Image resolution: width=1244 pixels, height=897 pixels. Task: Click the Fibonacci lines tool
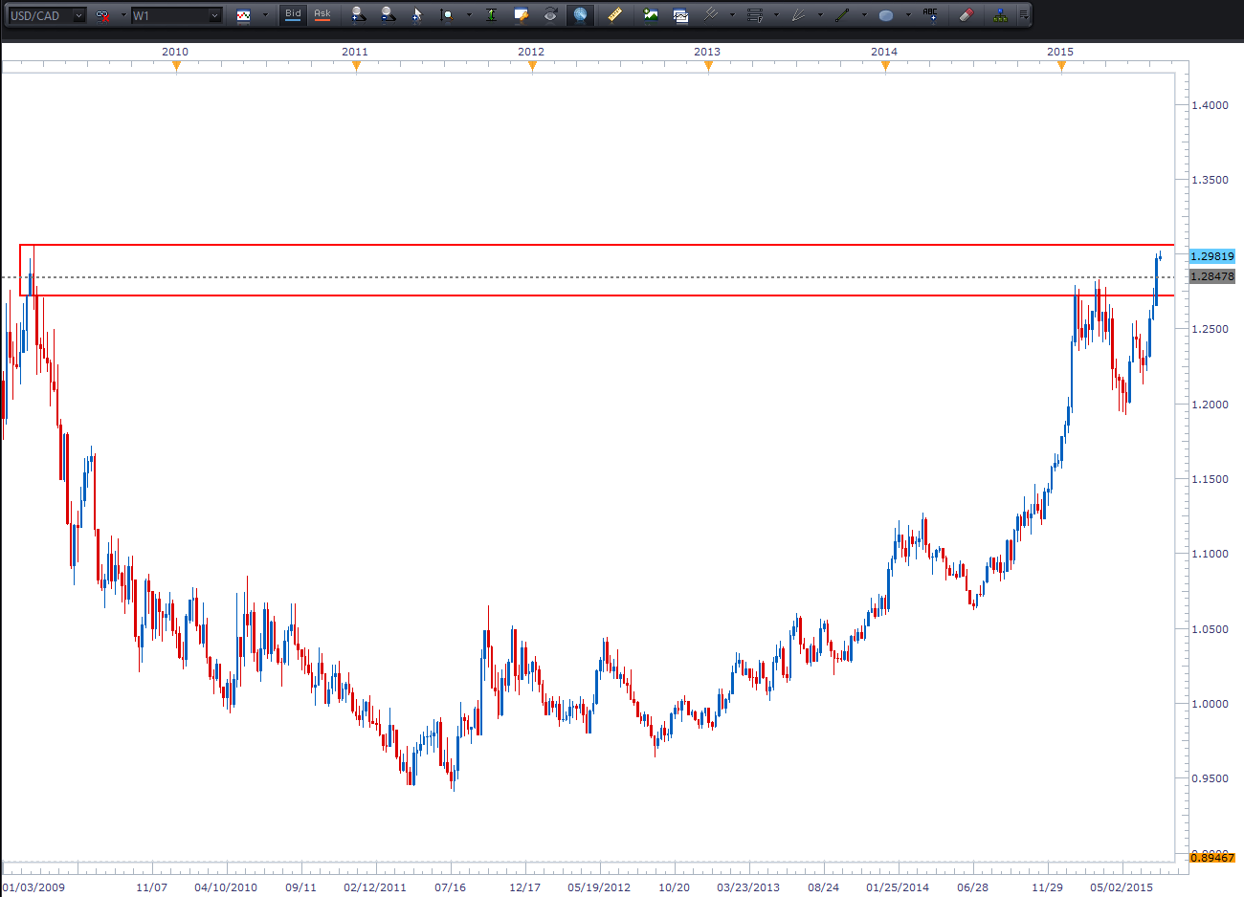tap(754, 15)
